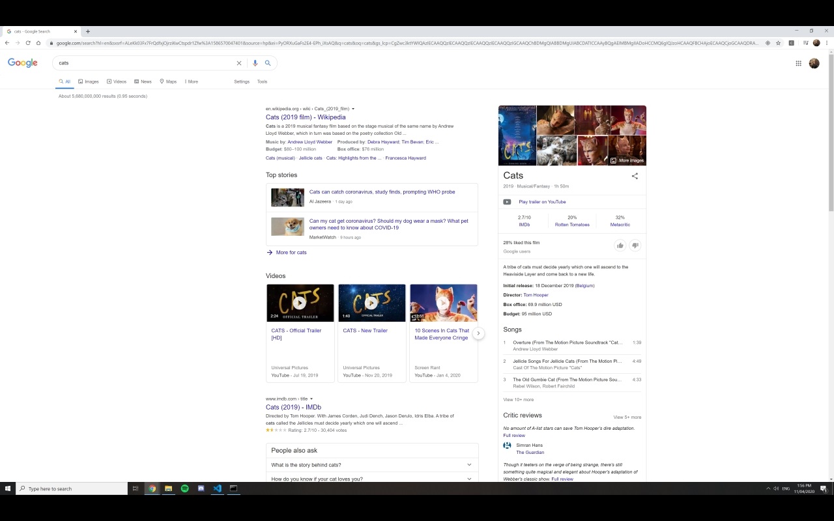834x521 pixels.
Task: Play CATS Official Trailer HD video
Action: 300,303
